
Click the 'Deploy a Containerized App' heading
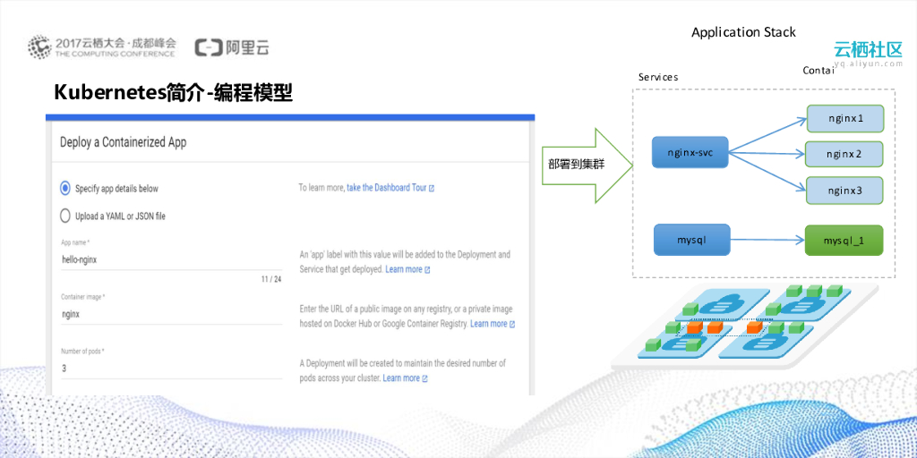pos(124,142)
